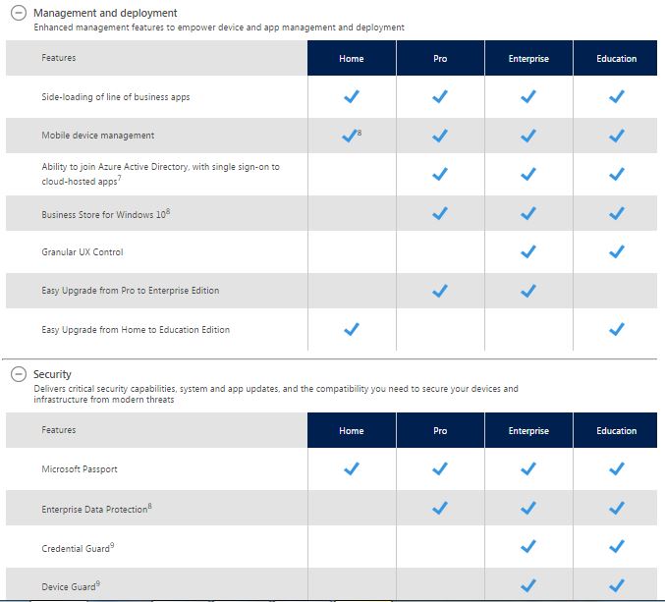Viewport: 665px width, 602px height.
Task: Collapse the Management and deployment section
Action: [18, 14]
